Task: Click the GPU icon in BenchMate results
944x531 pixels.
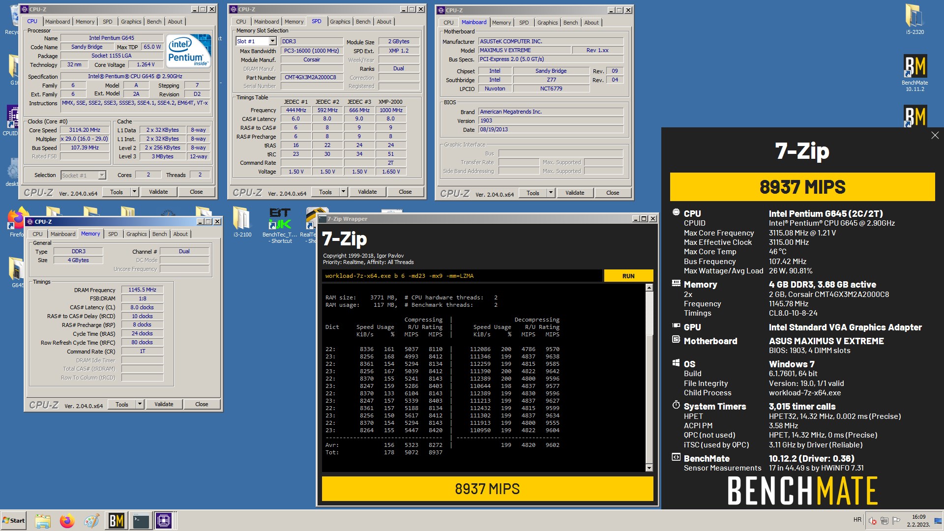Action: [676, 326]
